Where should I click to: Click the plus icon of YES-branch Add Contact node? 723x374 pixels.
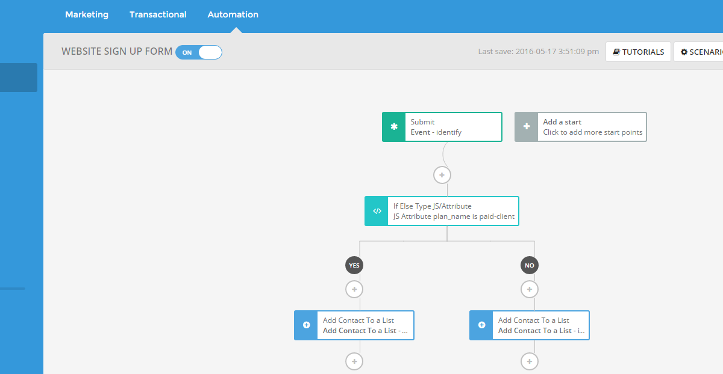tap(306, 325)
